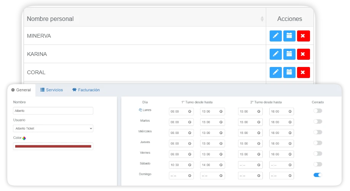350x191 pixels.
Task: Toggle Cerrado switch for Sábado
Action: (318, 164)
